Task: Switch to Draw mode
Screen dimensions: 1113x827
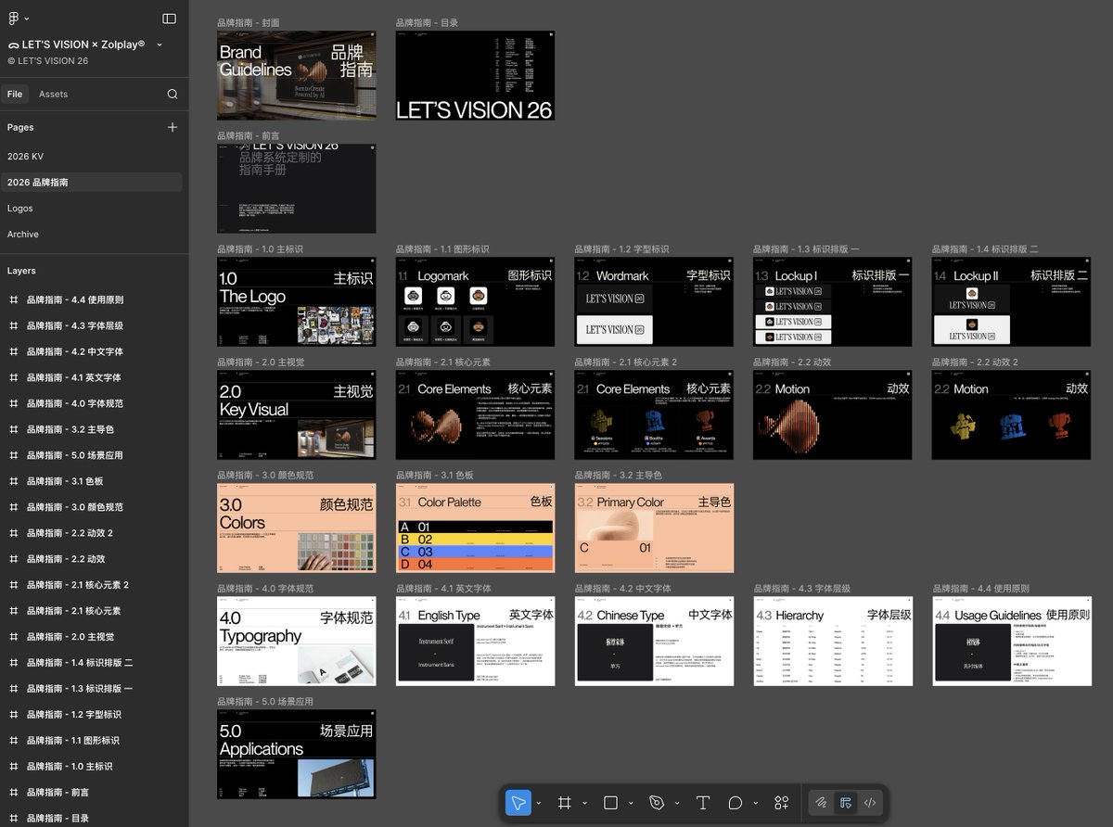Action: [821, 803]
